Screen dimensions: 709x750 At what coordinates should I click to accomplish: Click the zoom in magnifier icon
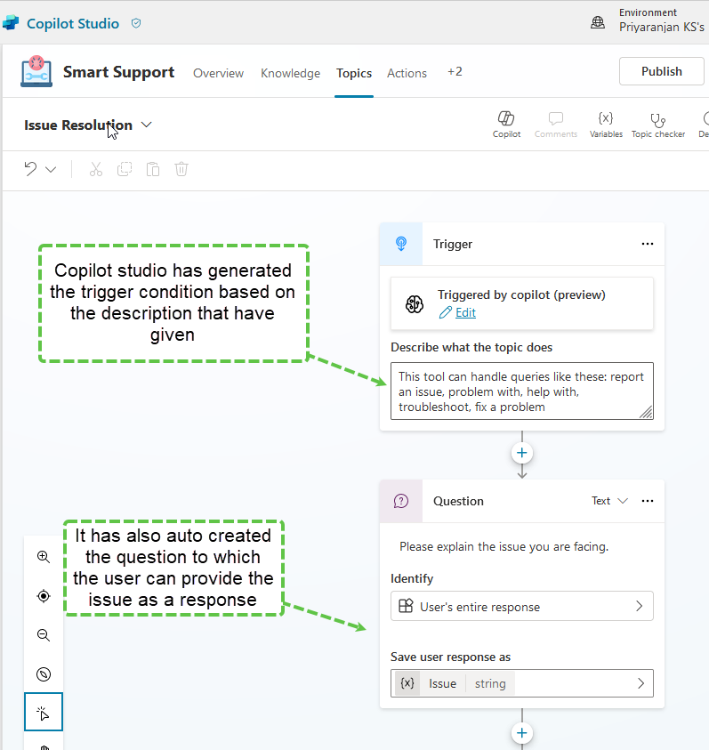[44, 557]
